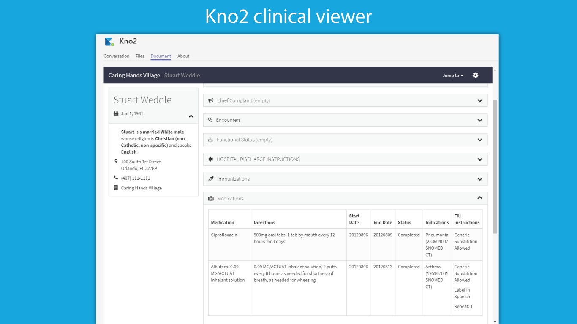The width and height of the screenshot is (577, 324).
Task: Collapse the Stuart Weddle patient details
Action: (191, 116)
